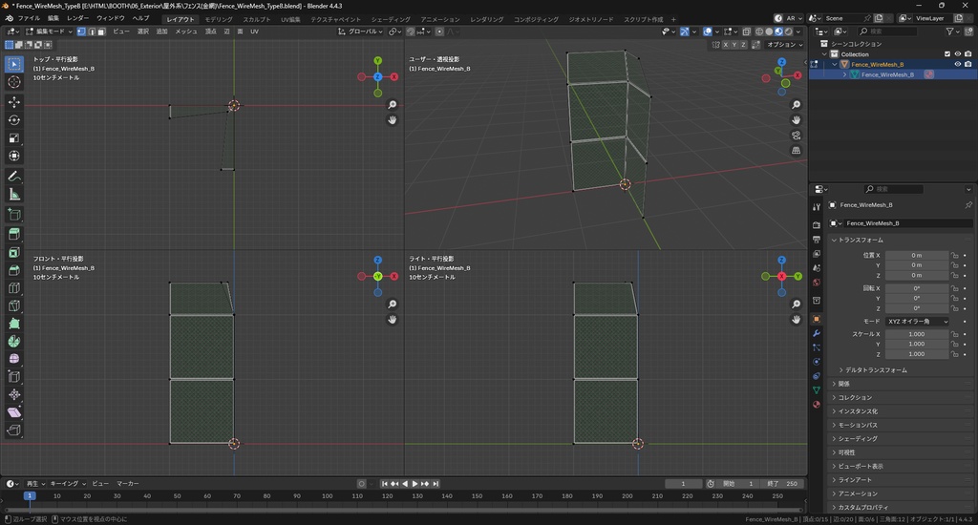Screen dimensions: 978x525
Task: Click the 位置 X value field
Action: coord(917,256)
